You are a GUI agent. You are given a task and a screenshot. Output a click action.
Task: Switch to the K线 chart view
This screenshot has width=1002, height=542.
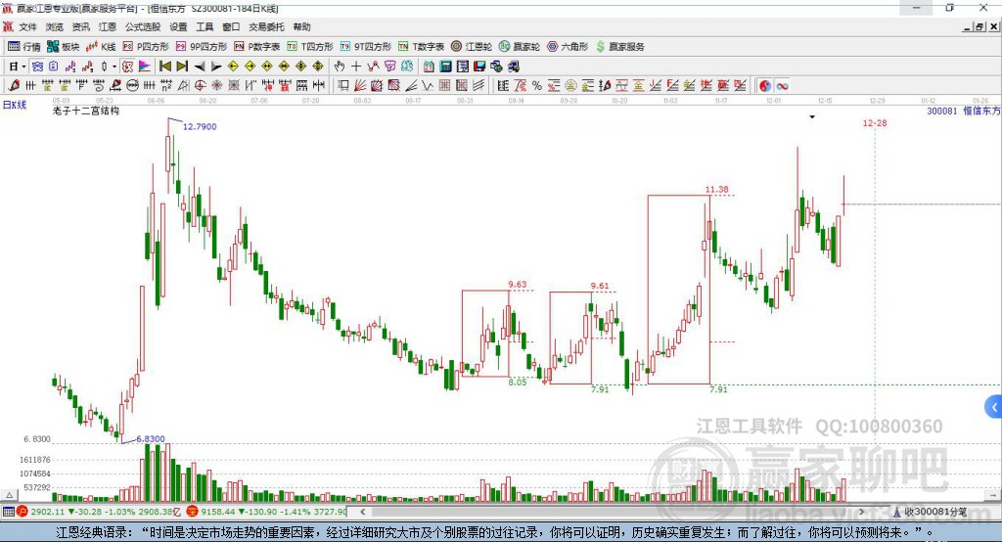pyautogui.click(x=101, y=47)
